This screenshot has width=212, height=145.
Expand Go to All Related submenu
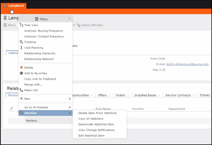(69, 107)
